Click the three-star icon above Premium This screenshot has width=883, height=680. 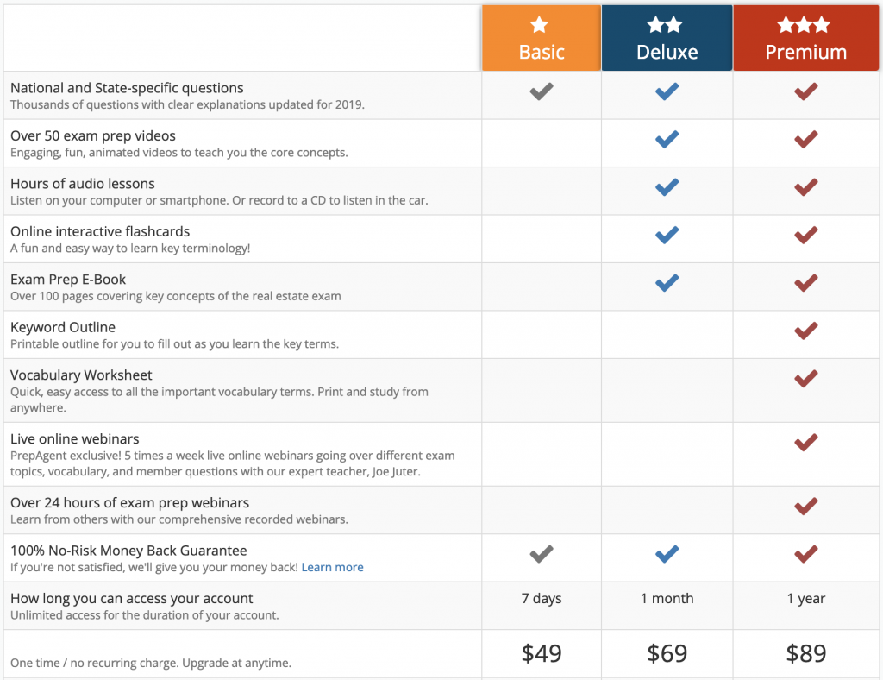(x=804, y=25)
